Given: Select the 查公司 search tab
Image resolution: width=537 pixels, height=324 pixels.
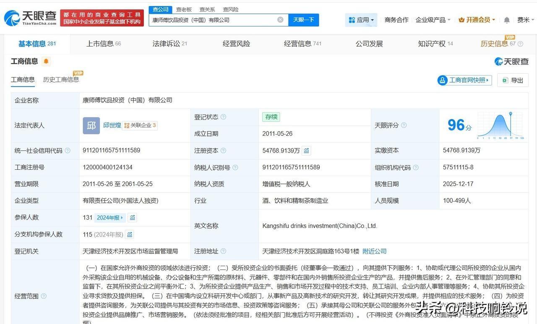Looking at the screenshot, I should pos(161,9).
